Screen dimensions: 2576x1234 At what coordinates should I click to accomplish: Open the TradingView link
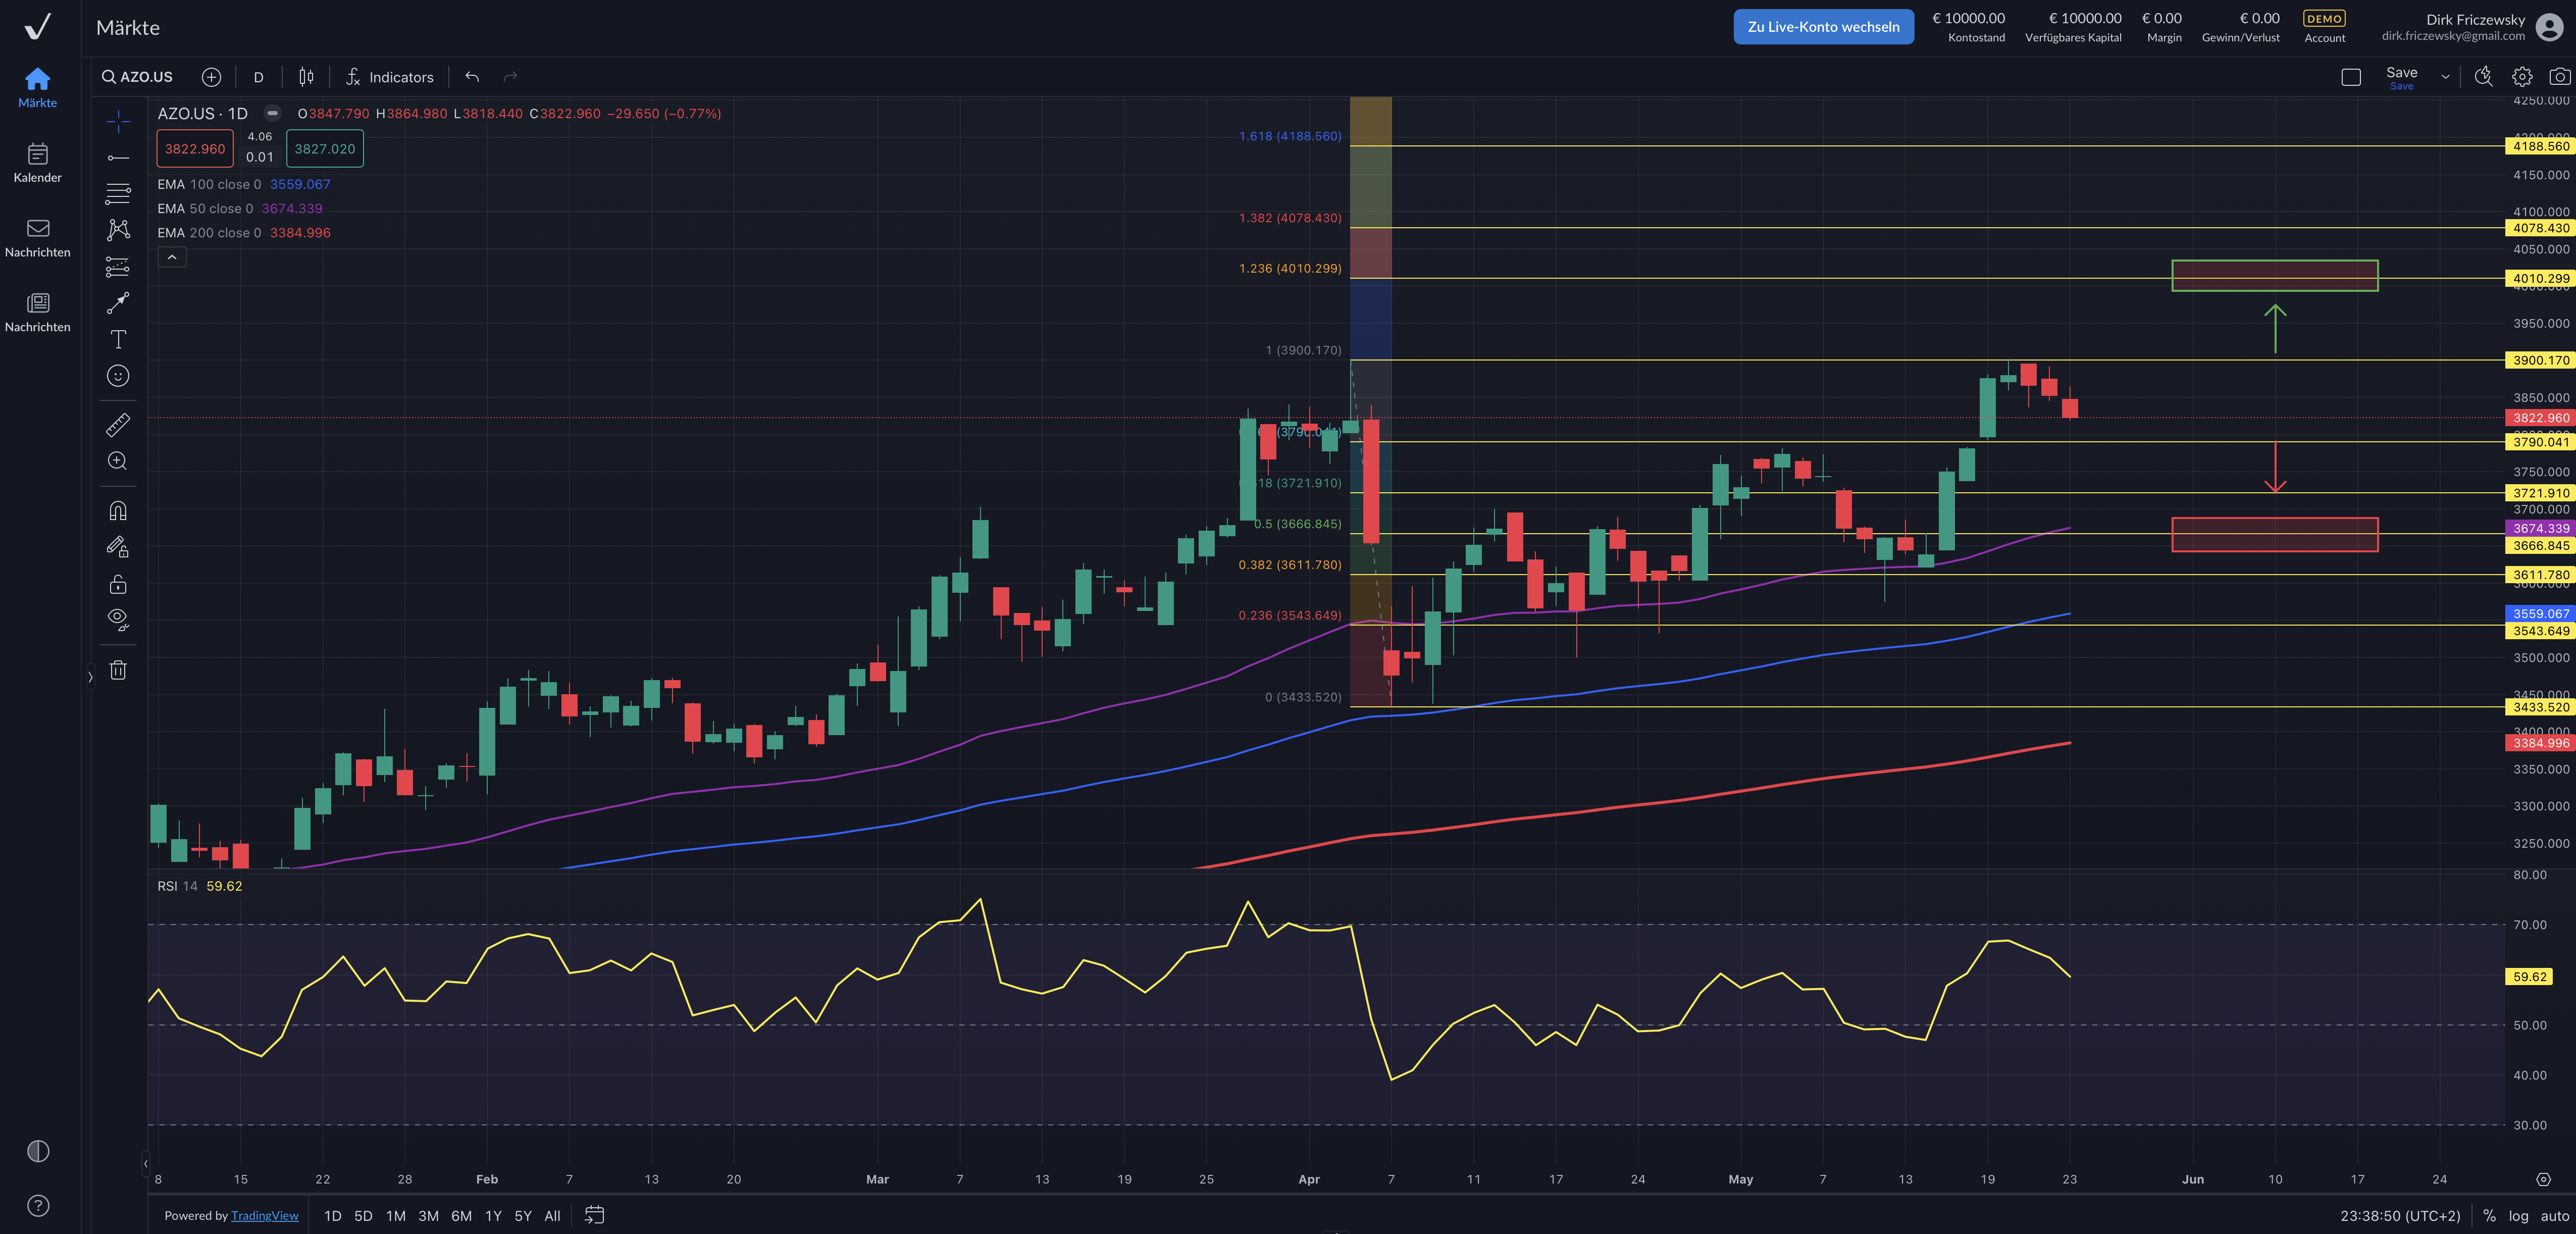click(x=265, y=1216)
